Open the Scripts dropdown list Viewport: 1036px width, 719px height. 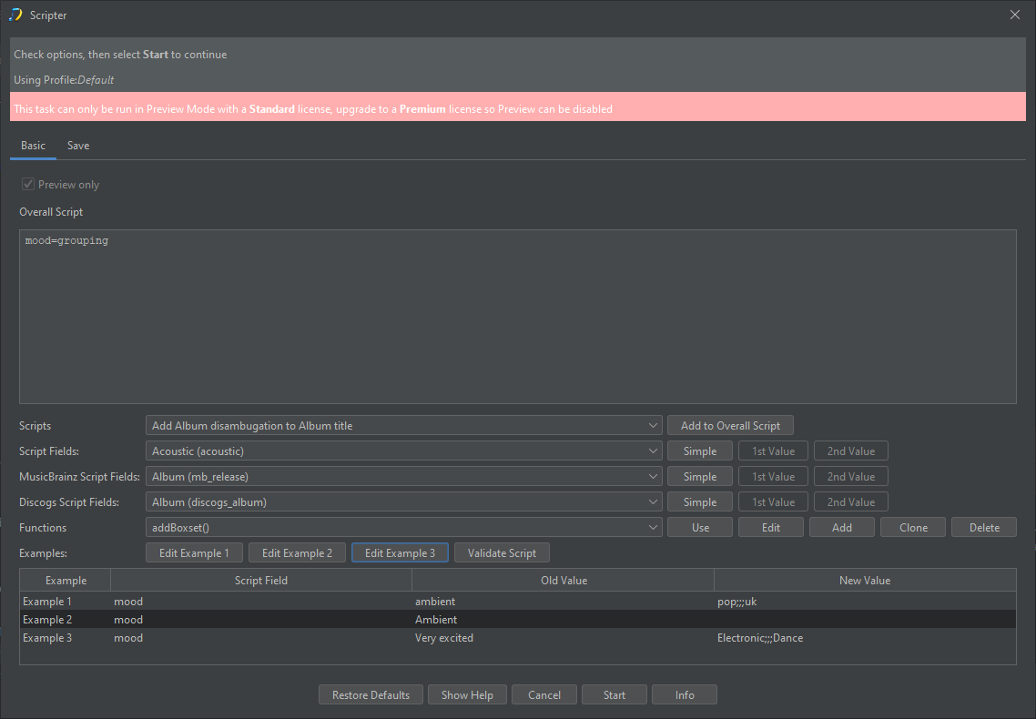click(403, 426)
